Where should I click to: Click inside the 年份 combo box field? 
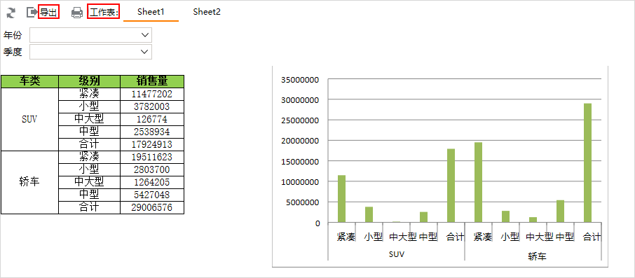pos(90,35)
